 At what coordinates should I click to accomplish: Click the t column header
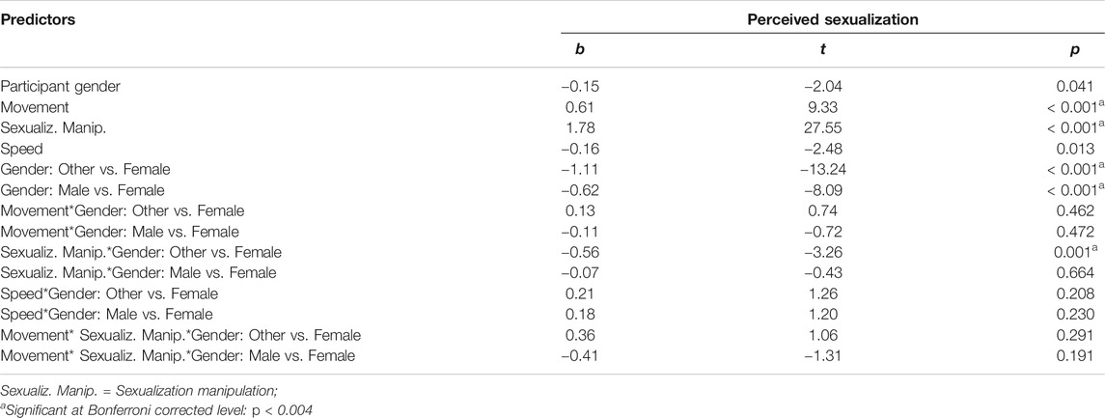tap(834, 53)
